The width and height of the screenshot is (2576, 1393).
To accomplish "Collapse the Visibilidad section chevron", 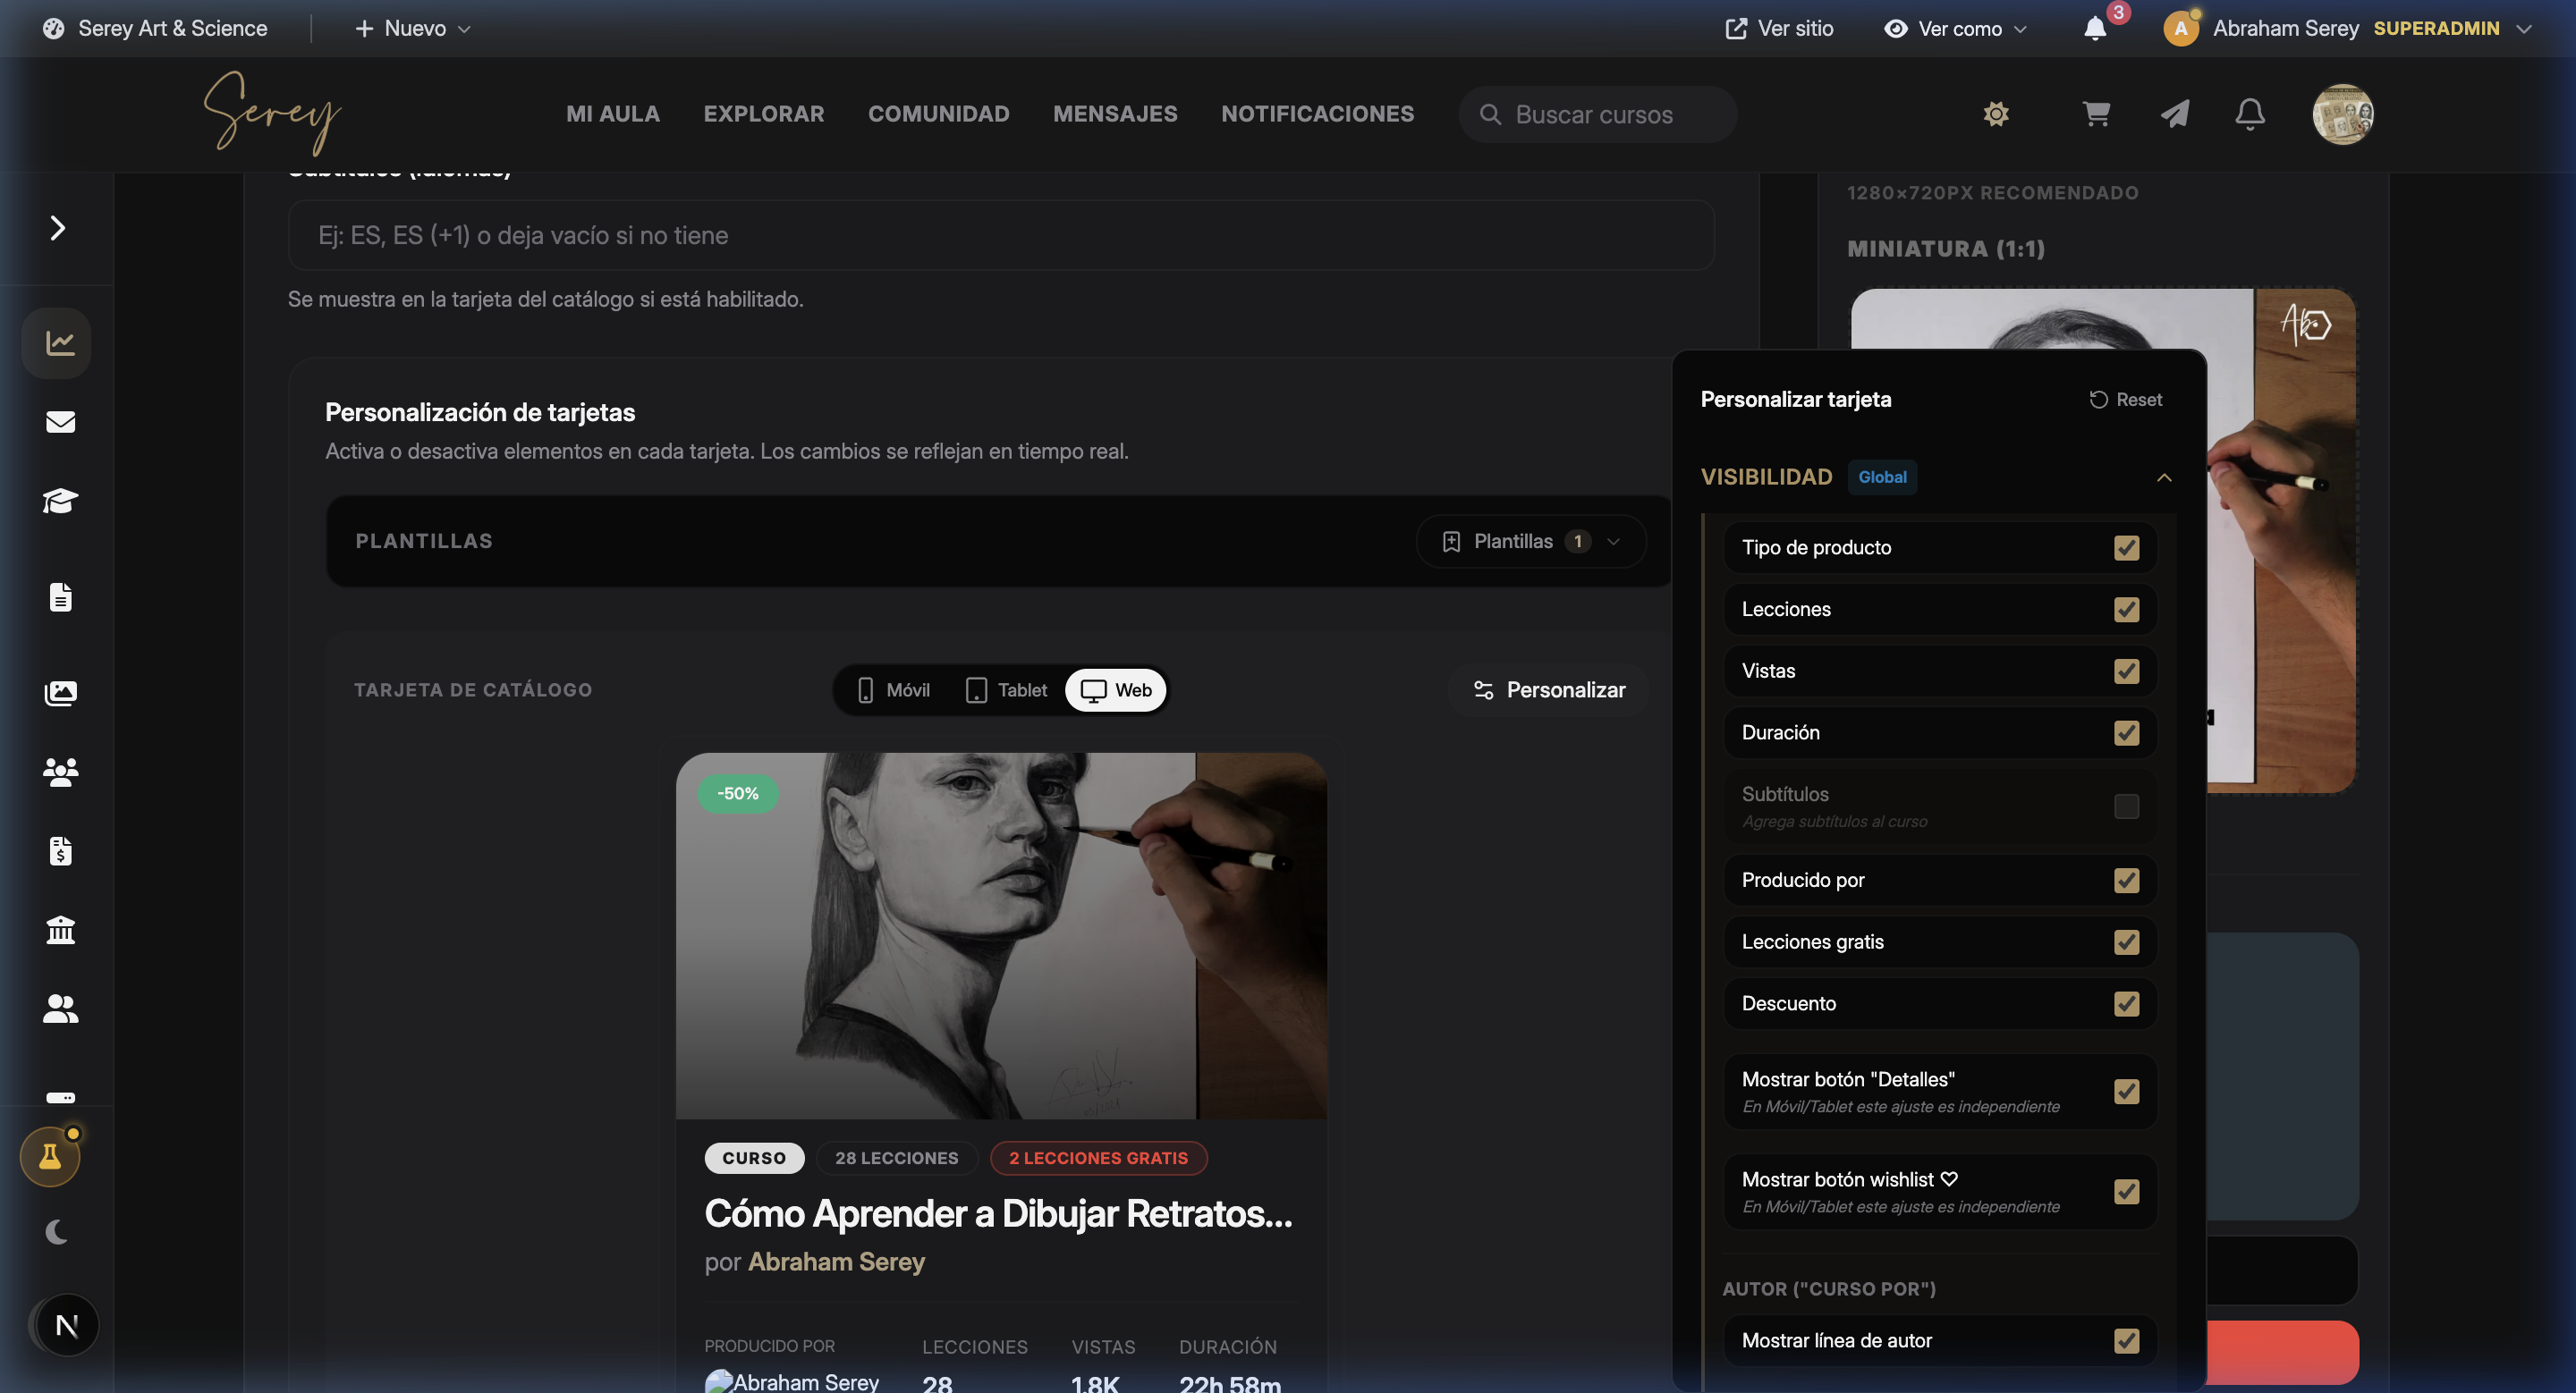I will [2163, 477].
